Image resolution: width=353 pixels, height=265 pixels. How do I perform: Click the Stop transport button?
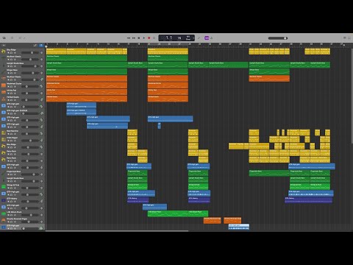point(139,38)
